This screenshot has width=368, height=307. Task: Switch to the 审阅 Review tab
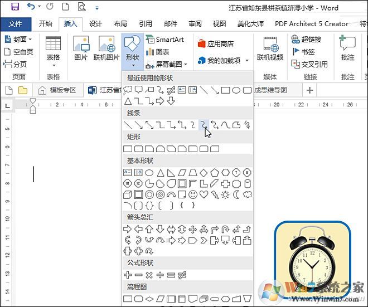coord(195,24)
